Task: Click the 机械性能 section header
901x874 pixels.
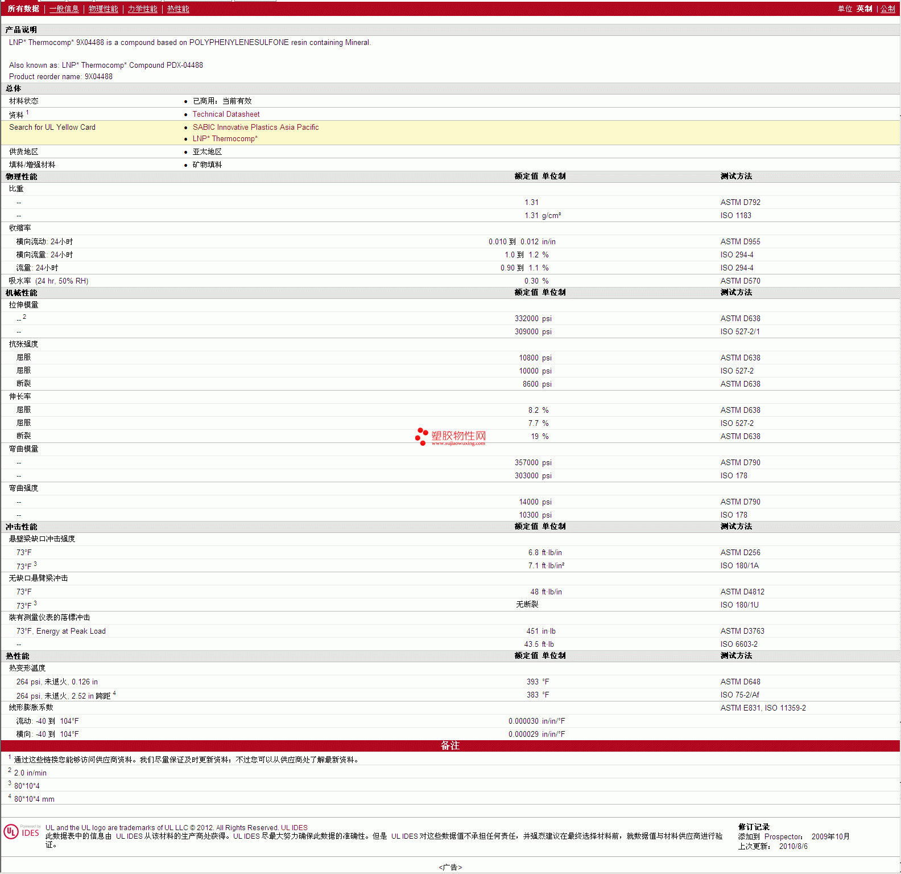Action: point(21,293)
